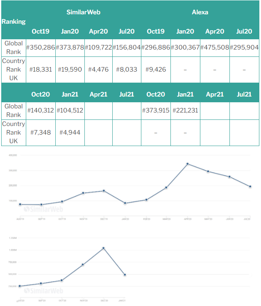The width and height of the screenshot is (261, 306).
Task: Click the first Global Rank row label
Action: click(x=14, y=47)
